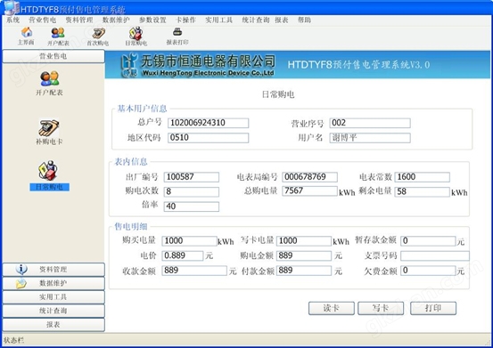Click the 无锡市恒通电器有限公司 banner logo
493x348 pixels.
click(199, 65)
